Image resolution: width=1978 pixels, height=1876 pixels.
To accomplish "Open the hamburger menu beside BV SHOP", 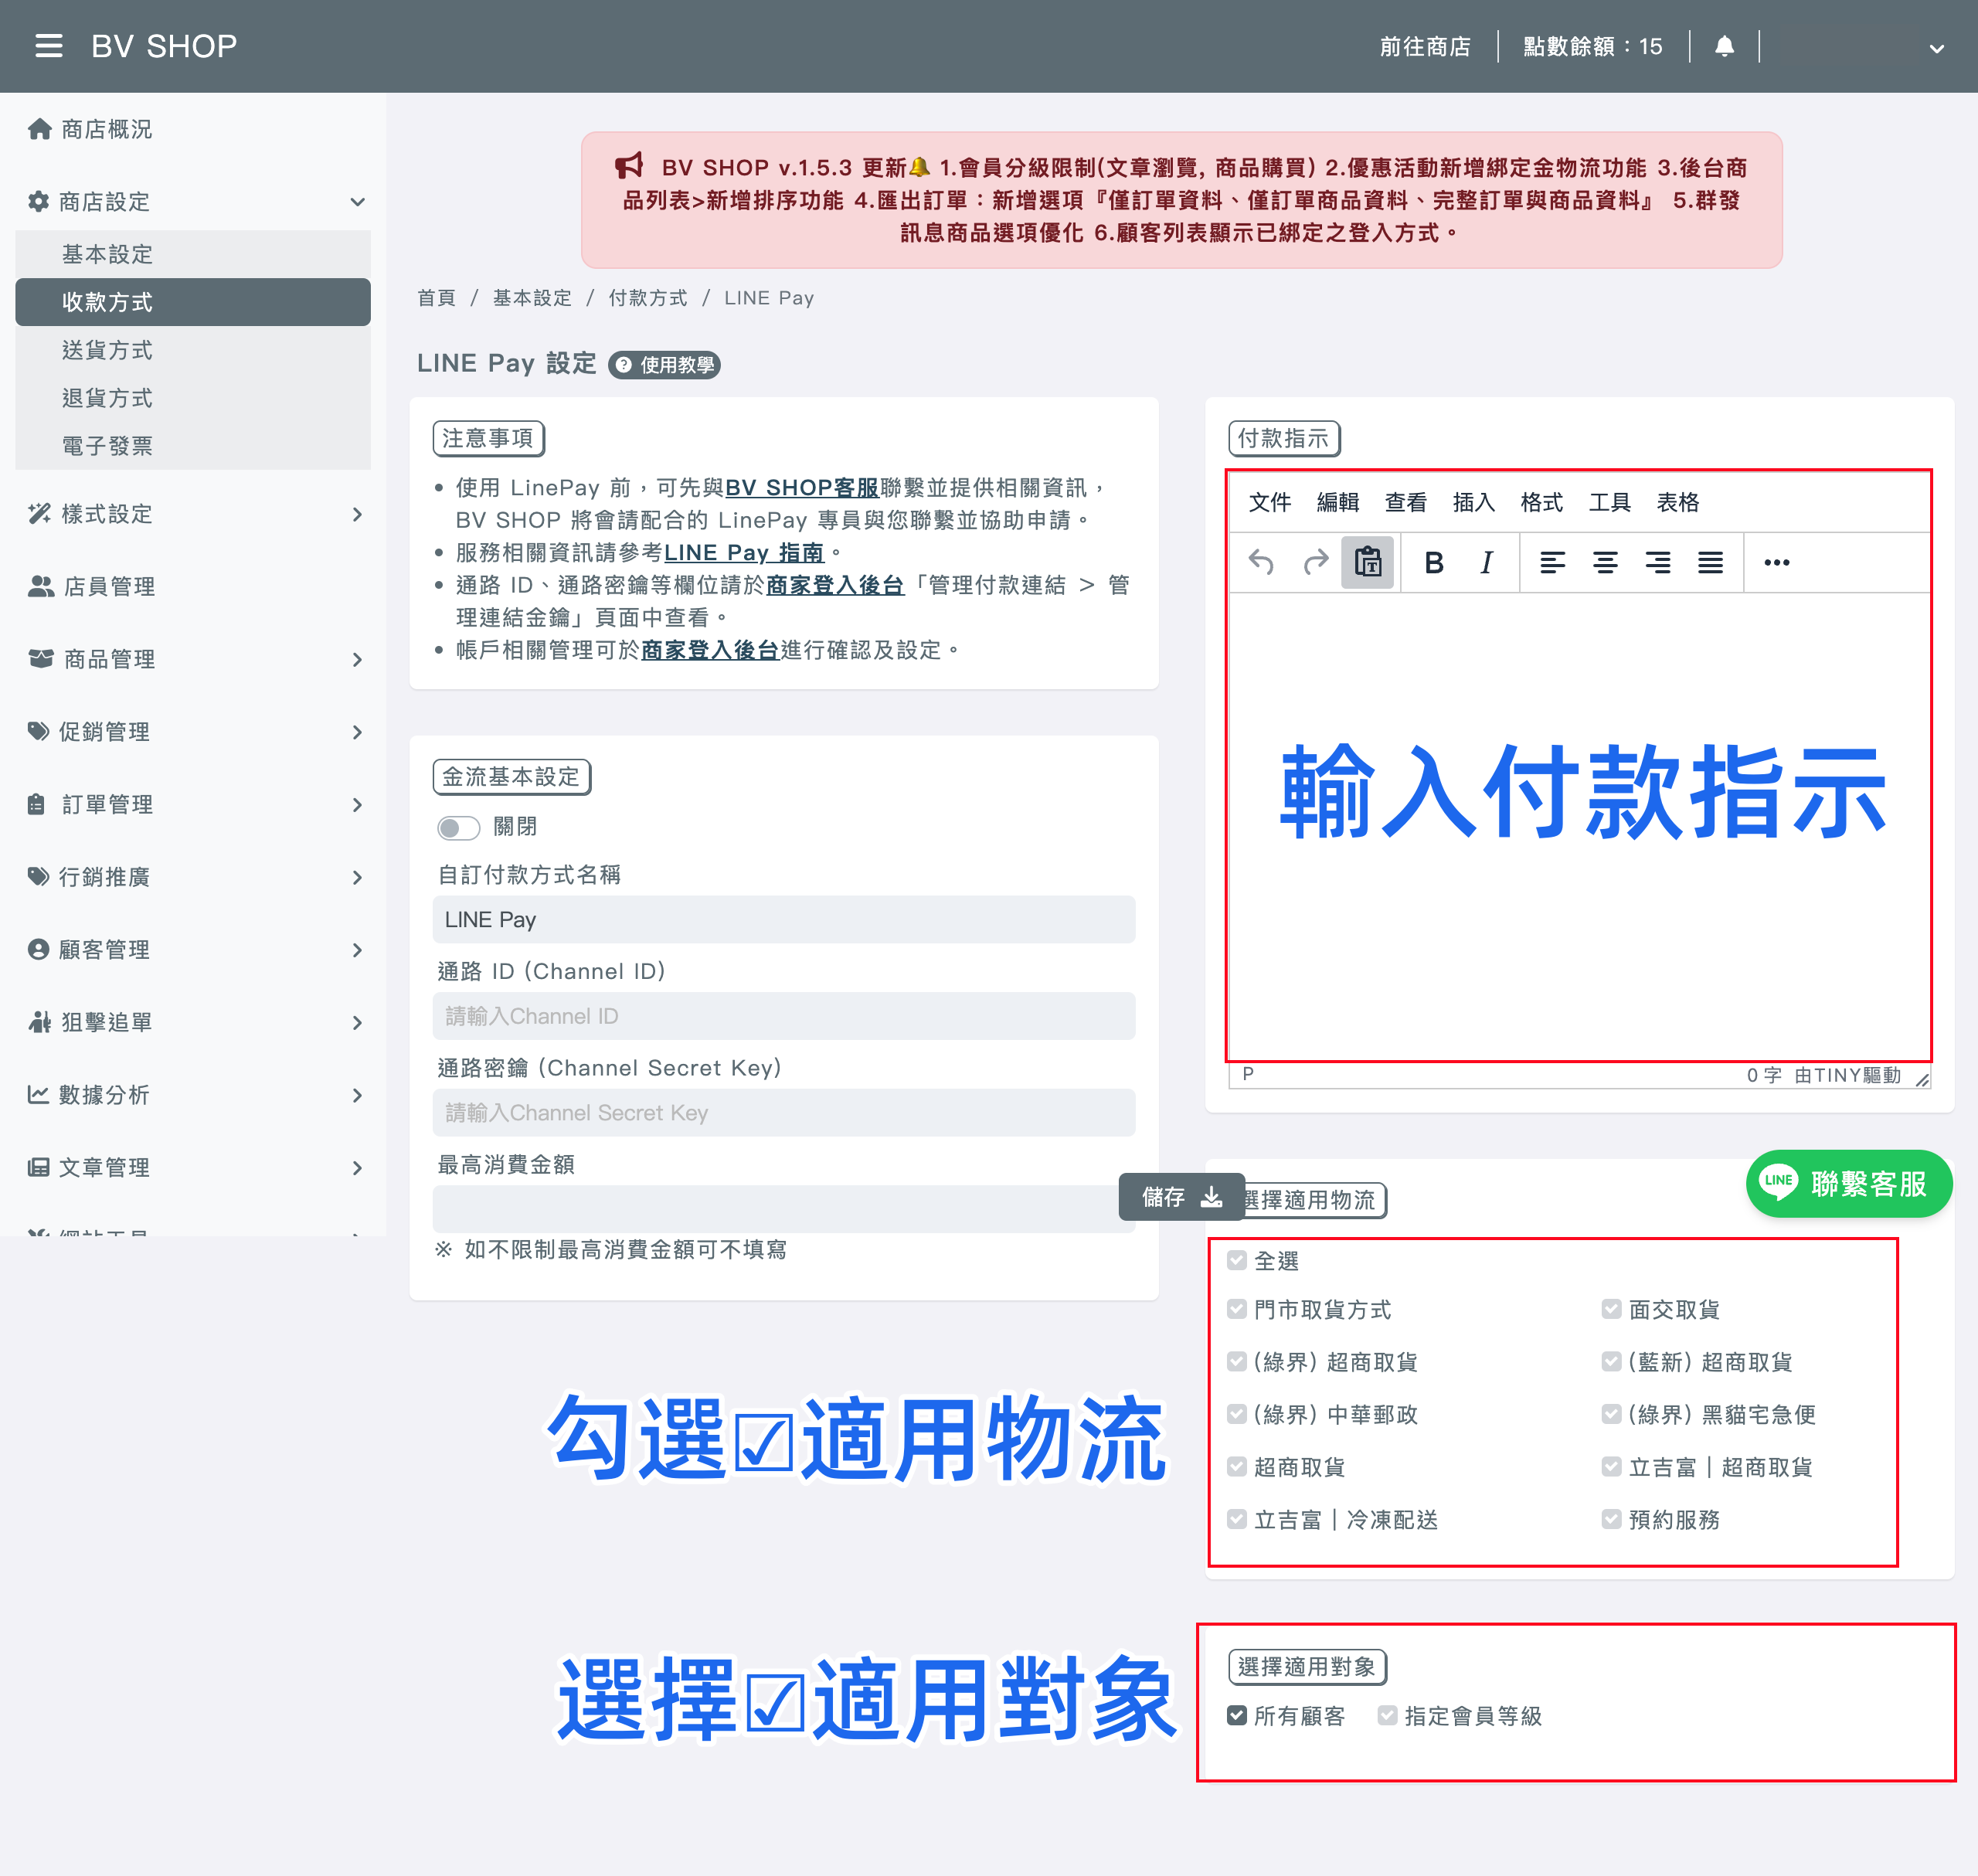I will click(48, 46).
